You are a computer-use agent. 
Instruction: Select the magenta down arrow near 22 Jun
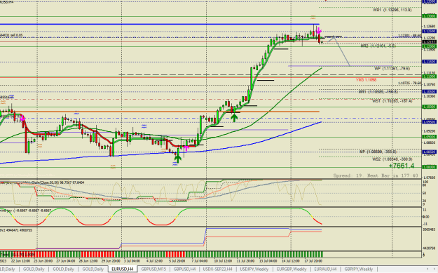(x=22, y=119)
